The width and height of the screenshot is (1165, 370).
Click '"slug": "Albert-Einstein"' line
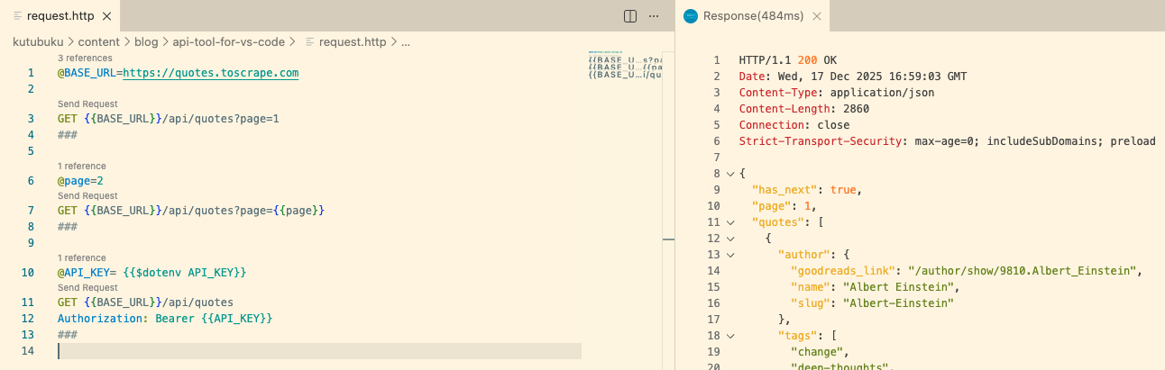click(x=872, y=303)
